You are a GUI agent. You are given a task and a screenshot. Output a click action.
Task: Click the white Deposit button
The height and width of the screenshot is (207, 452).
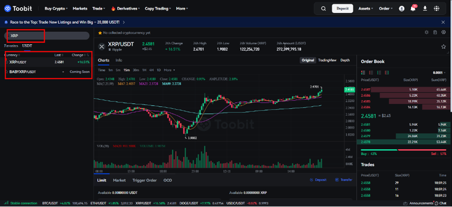pos(342,9)
